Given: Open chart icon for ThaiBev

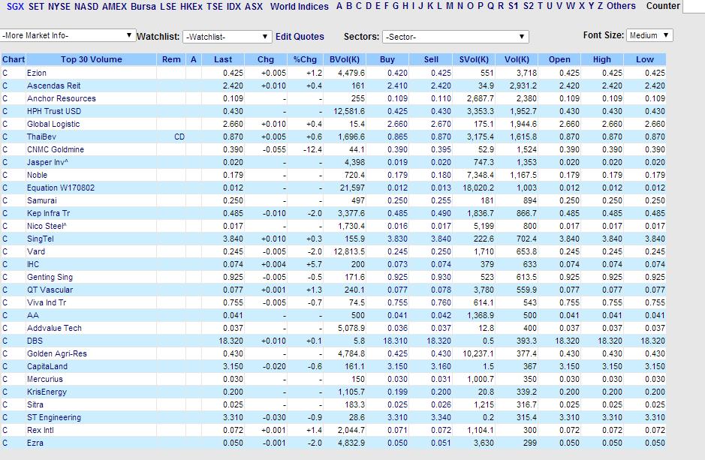Looking at the screenshot, I should coord(5,137).
